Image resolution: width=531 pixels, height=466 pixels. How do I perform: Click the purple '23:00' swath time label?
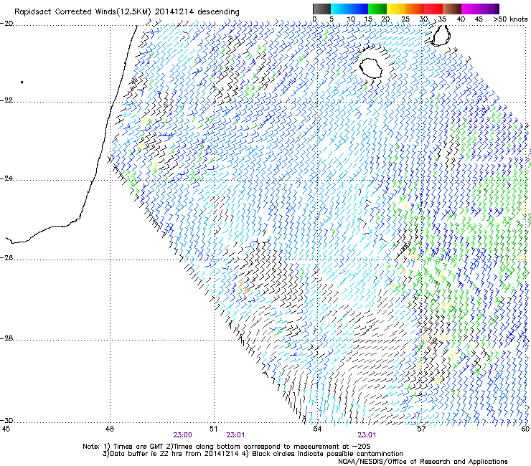182,435
